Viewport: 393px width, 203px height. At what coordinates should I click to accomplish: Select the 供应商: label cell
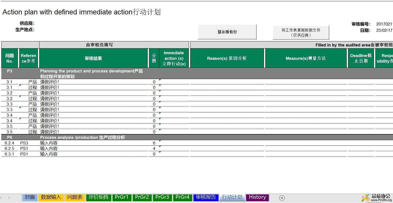27,23
